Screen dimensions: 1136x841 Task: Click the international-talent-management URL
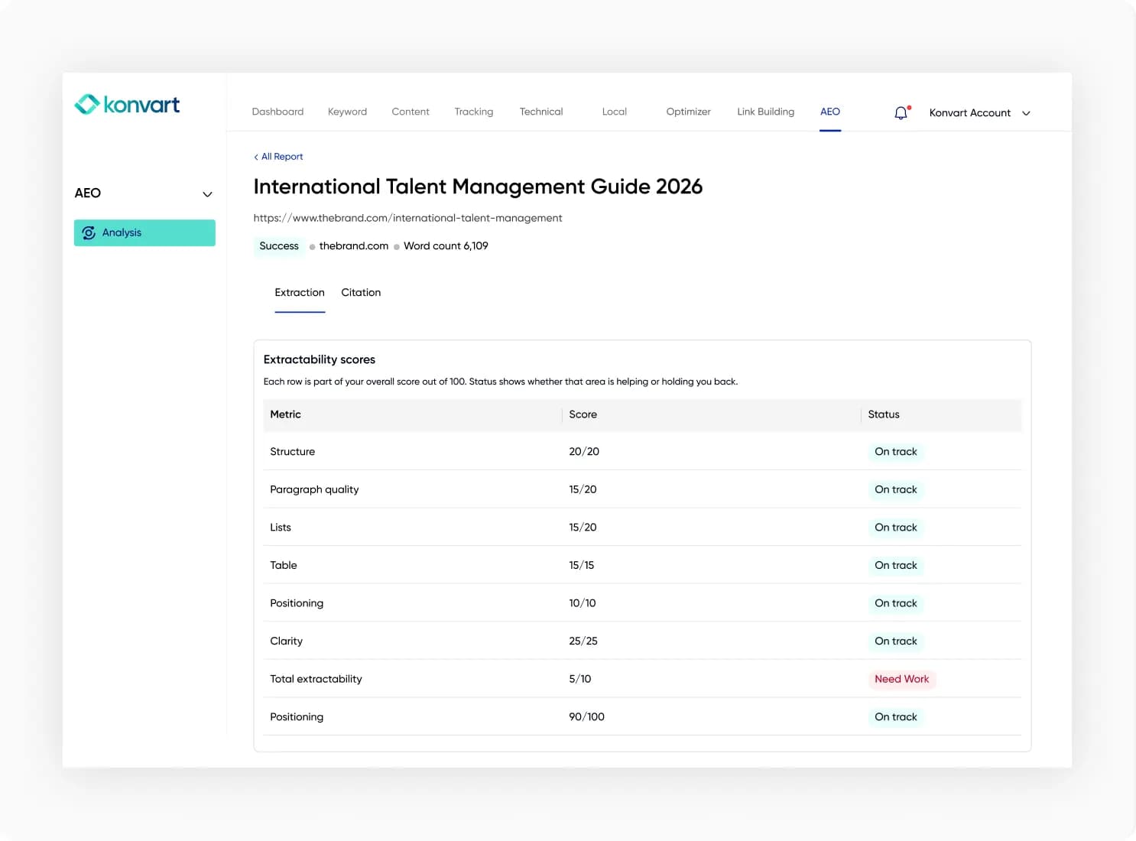coord(407,218)
